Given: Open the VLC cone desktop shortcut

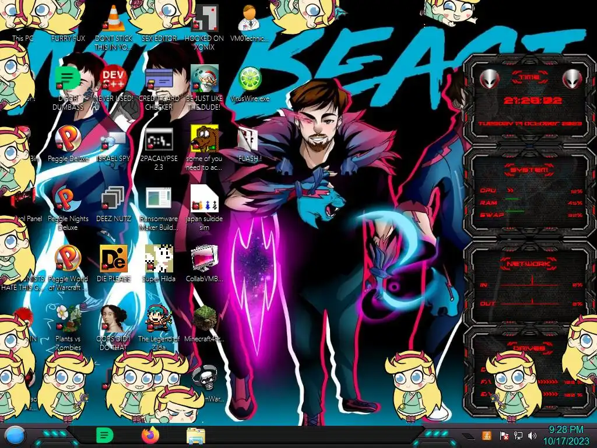Looking at the screenshot, I should 114,18.
